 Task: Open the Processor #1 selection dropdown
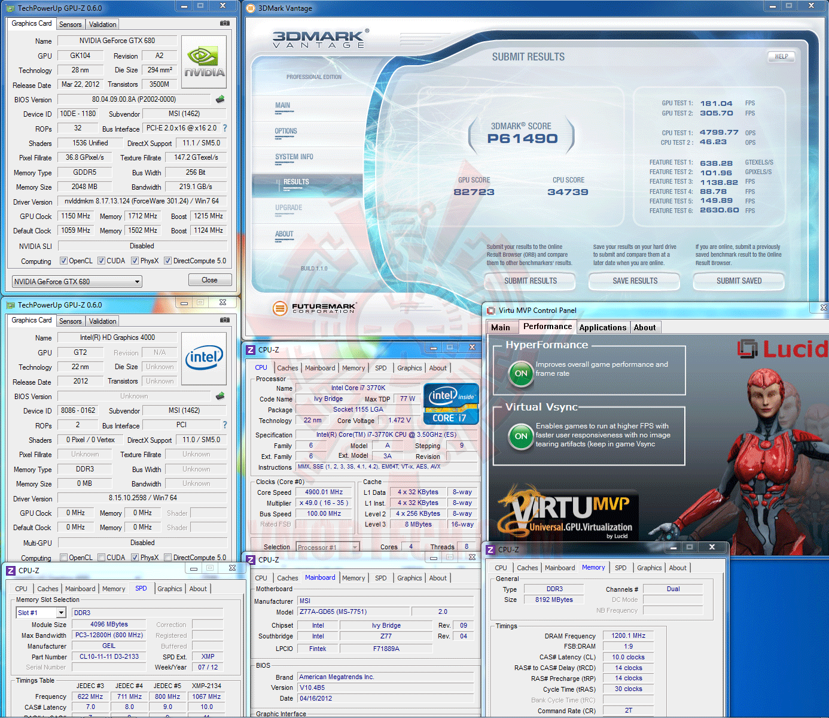328,547
